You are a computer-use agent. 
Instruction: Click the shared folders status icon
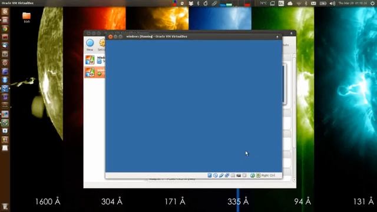(233, 175)
